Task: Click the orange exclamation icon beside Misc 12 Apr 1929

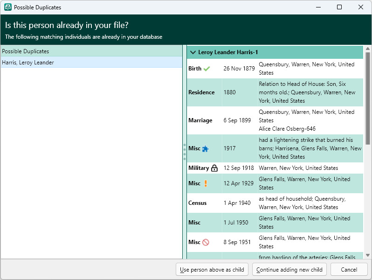Action: tap(206, 183)
